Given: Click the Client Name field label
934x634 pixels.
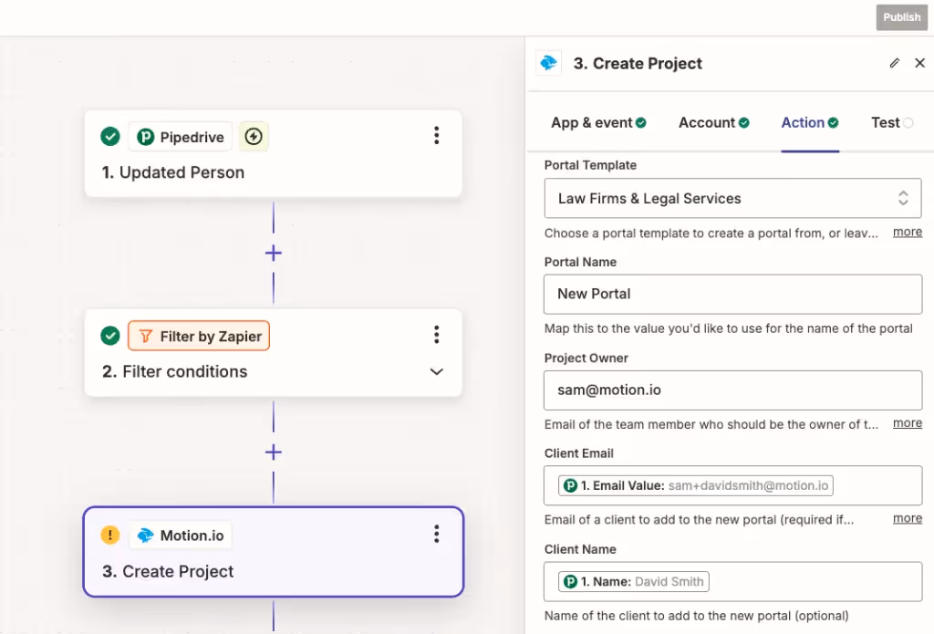Looking at the screenshot, I should [x=580, y=549].
